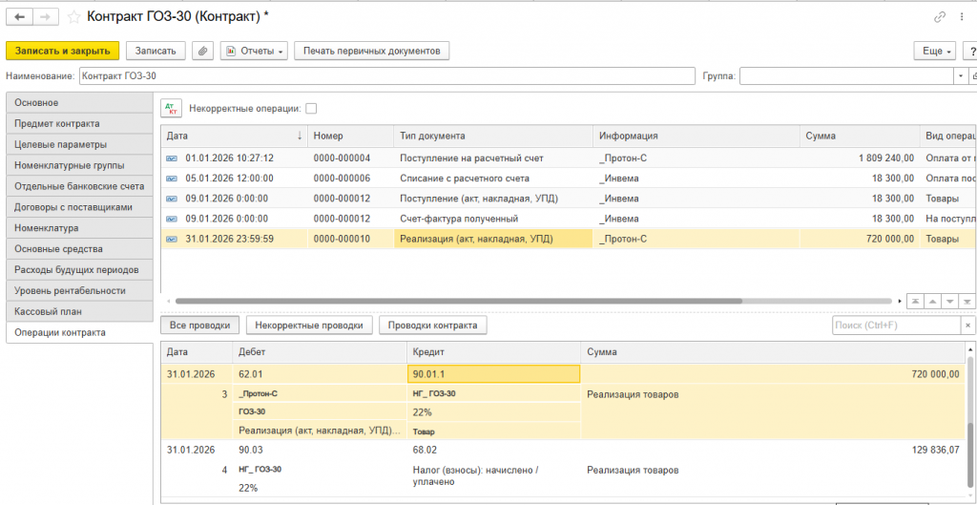The image size is (977, 505).
Task: Click into the Наименование field
Action: 387,76
